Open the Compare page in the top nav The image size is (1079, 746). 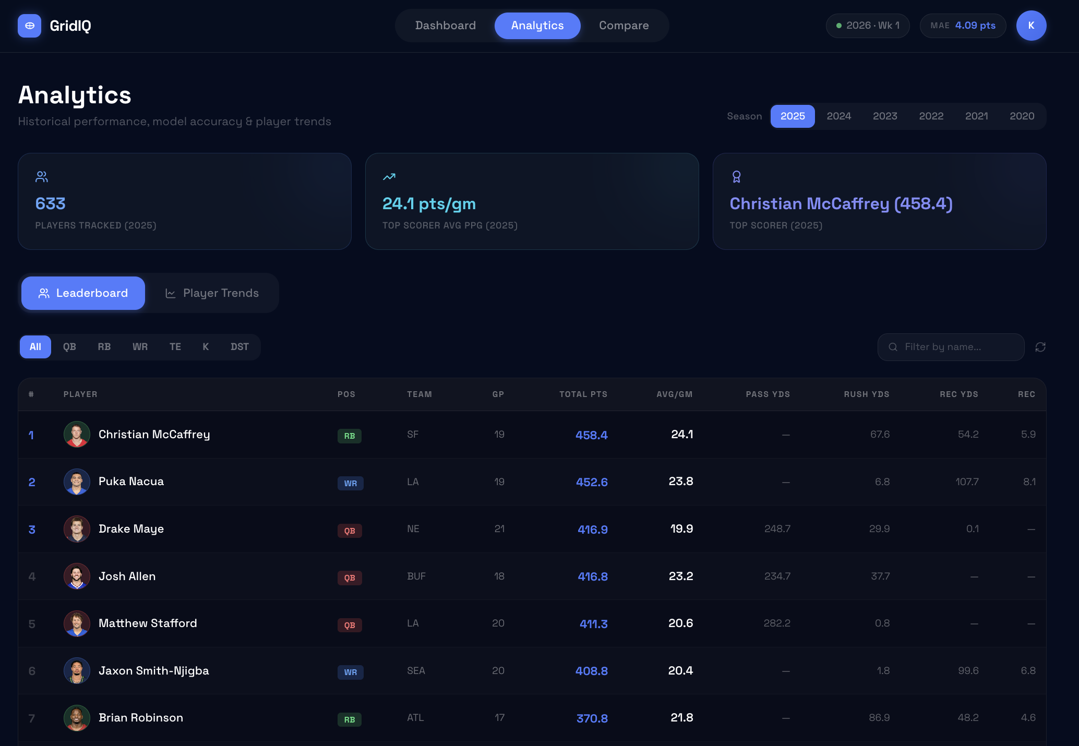coord(624,26)
